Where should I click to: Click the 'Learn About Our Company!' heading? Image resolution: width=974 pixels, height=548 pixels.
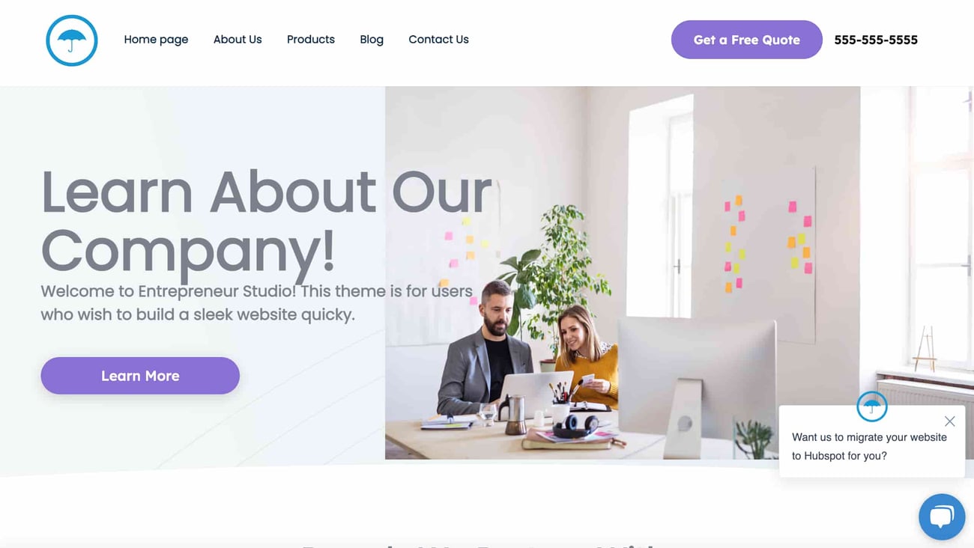pyautogui.click(x=266, y=220)
